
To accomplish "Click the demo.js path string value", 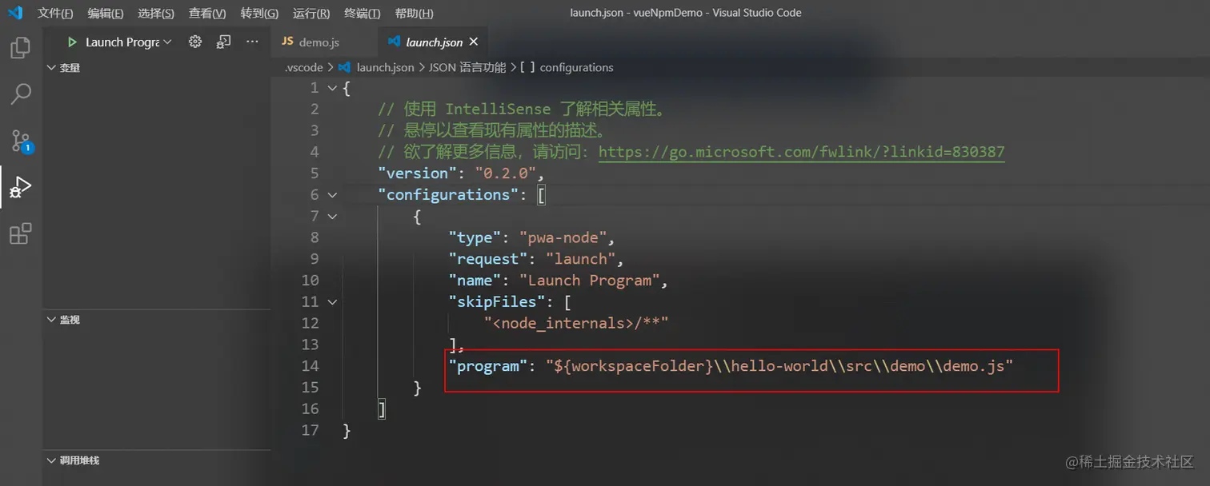I will click(779, 366).
